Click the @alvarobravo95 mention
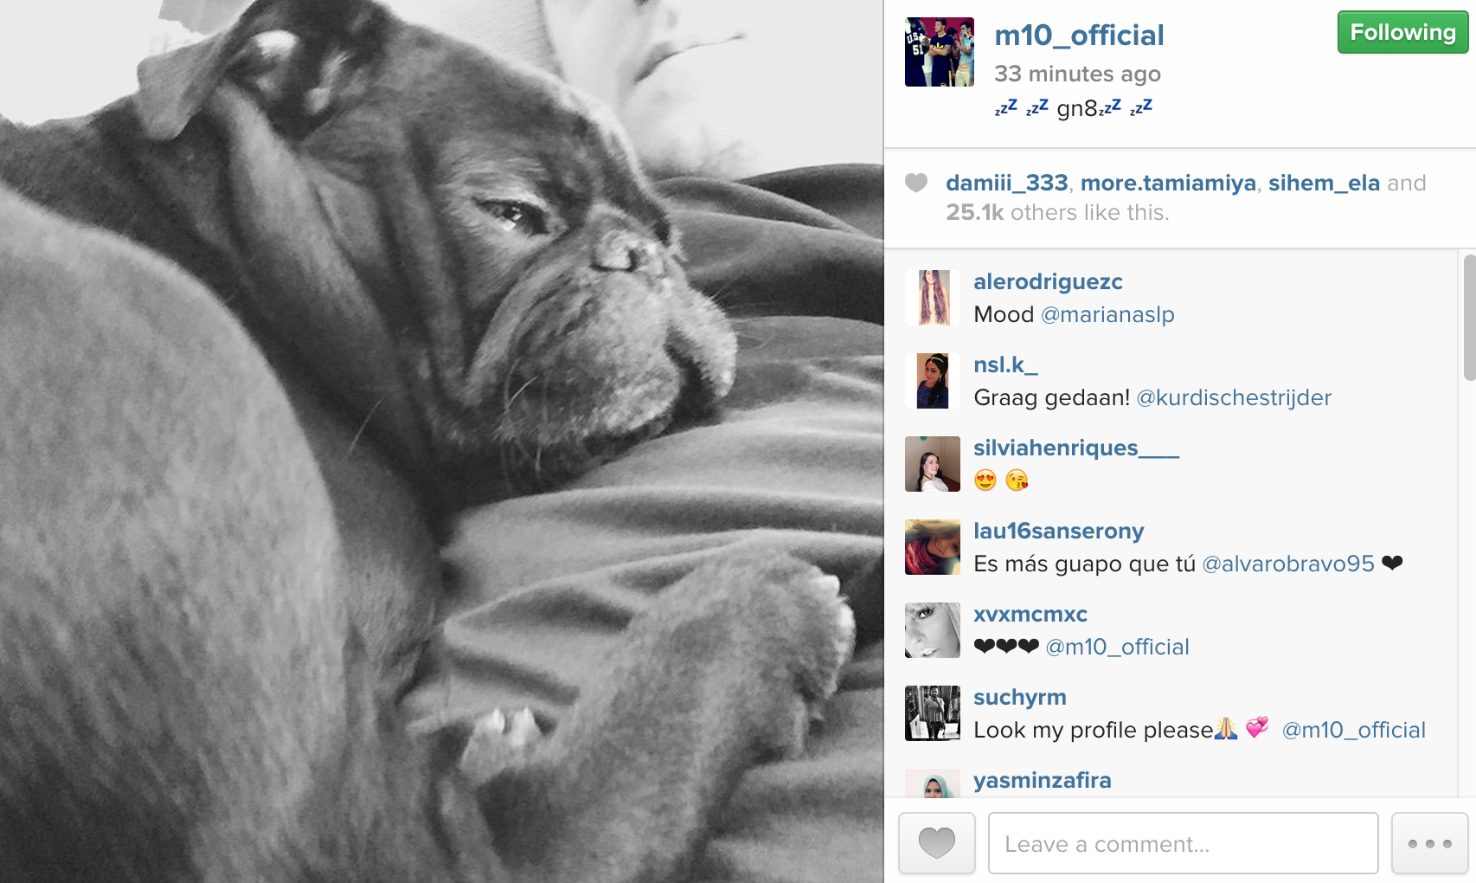The width and height of the screenshot is (1476, 883). (1288, 564)
